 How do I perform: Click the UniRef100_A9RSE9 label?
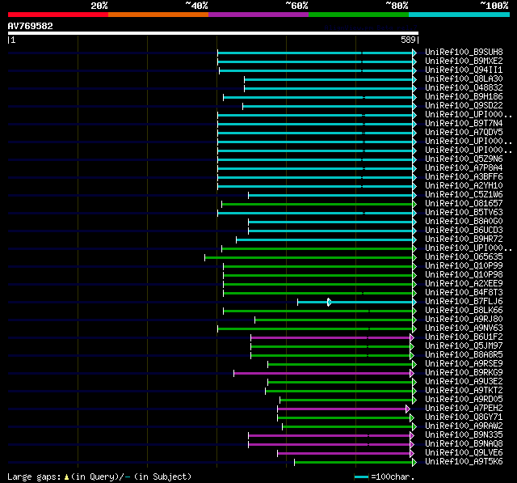464,364
